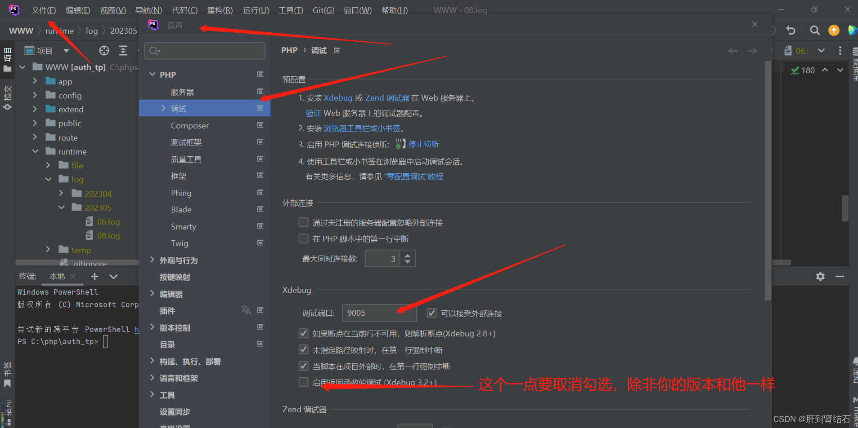858x428 pixels.
Task: Increase 最大同时连接数 with up stepper
Action: (407, 255)
